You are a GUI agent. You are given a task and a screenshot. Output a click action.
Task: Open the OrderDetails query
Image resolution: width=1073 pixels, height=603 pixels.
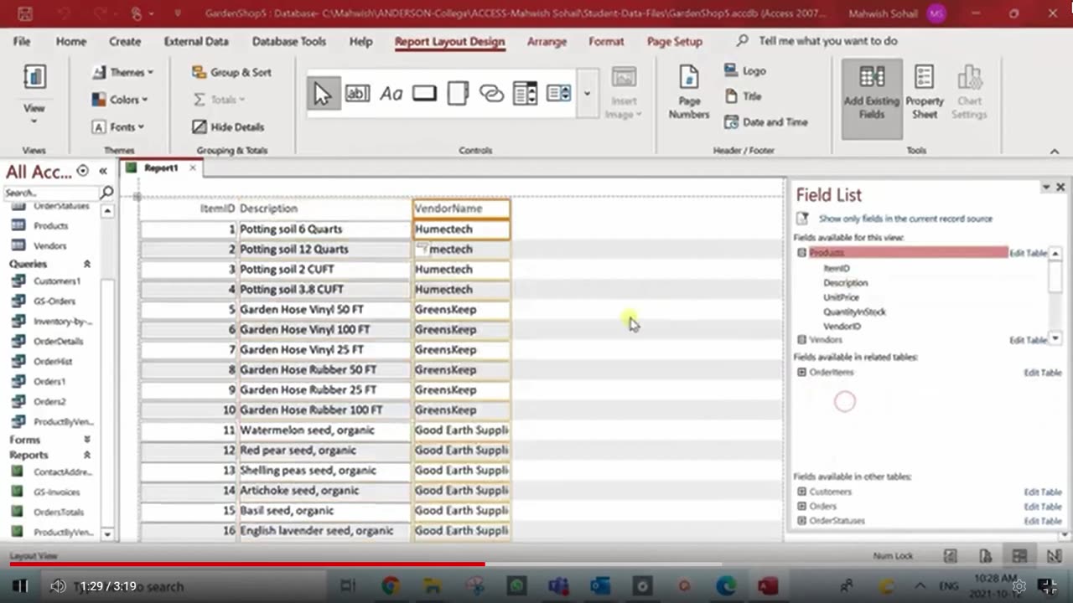click(58, 342)
